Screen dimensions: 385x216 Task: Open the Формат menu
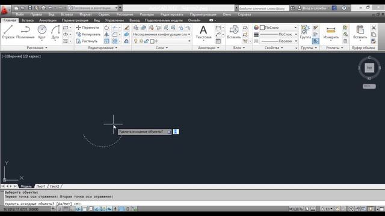[85, 14]
